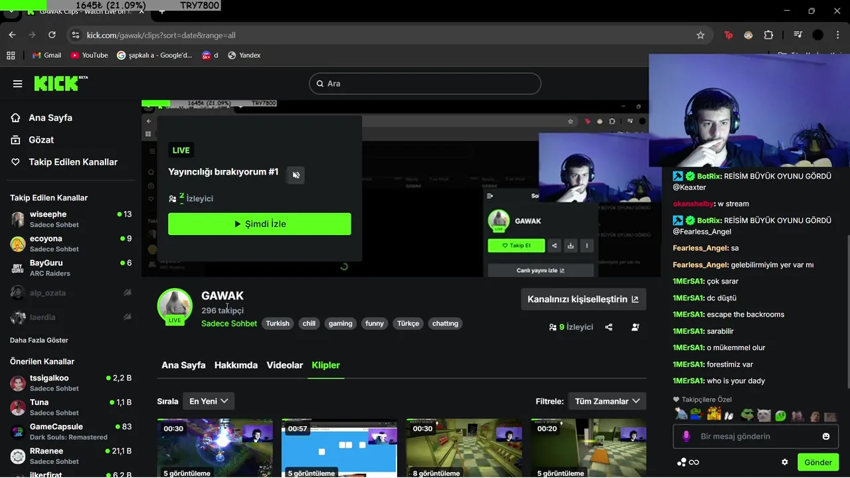Reload the page with browser refresh
Viewport: 850px width, 478px height.
[52, 35]
